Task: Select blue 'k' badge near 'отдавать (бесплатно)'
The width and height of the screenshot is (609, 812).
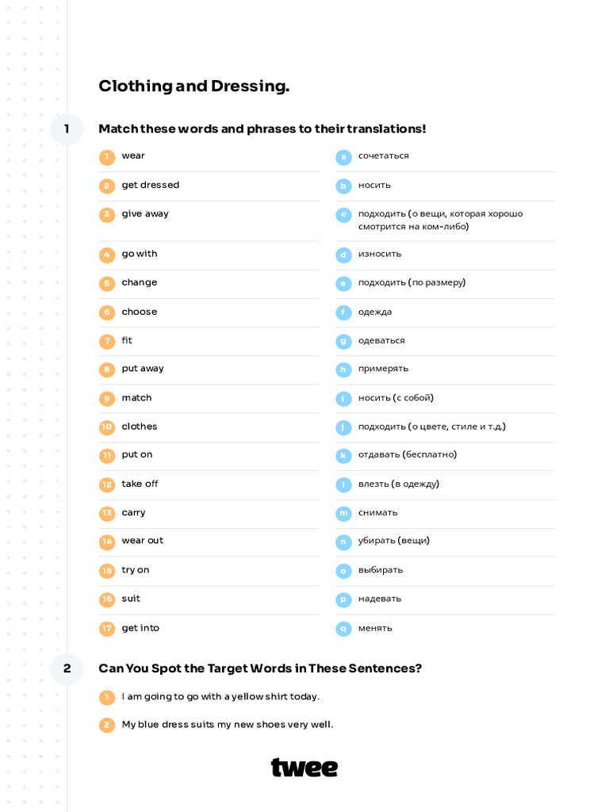Action: pyautogui.click(x=343, y=456)
